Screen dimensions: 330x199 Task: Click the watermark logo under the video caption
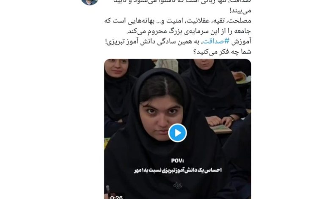(x=177, y=185)
